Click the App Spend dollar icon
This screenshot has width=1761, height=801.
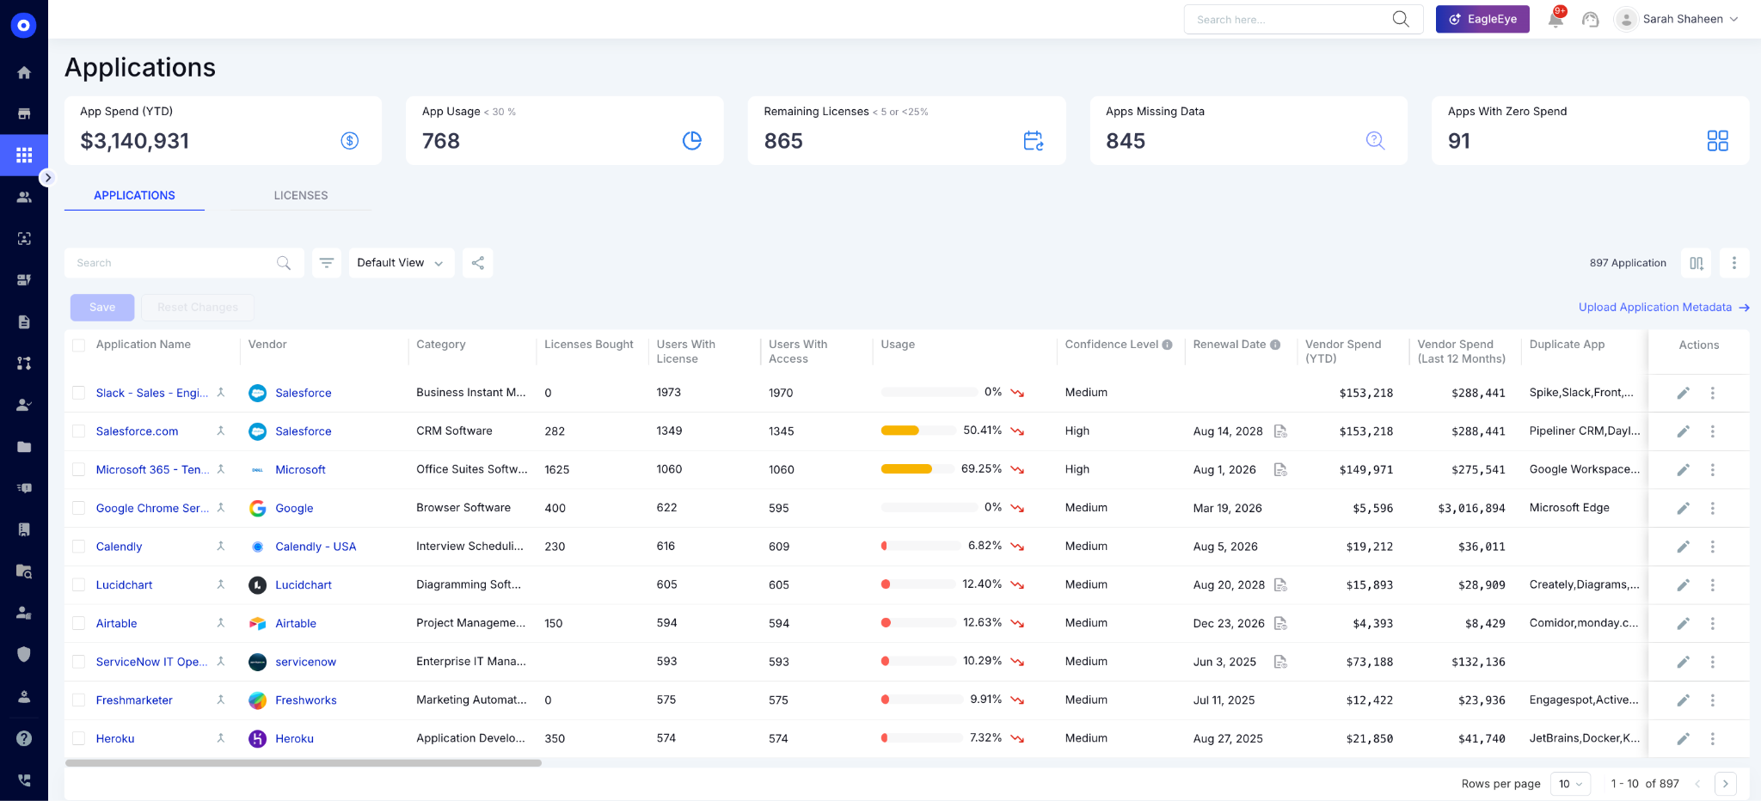350,141
